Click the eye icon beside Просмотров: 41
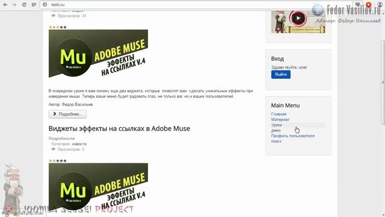The height and width of the screenshot is (217, 385). 53,16
